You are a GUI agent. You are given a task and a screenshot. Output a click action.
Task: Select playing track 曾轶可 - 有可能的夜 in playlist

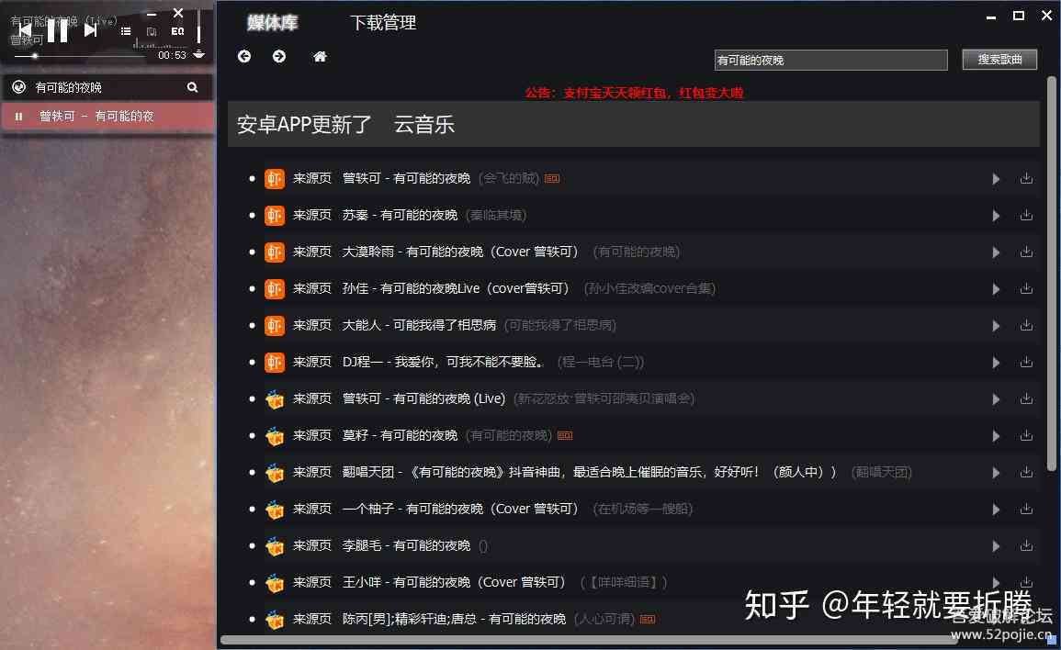[x=107, y=117]
